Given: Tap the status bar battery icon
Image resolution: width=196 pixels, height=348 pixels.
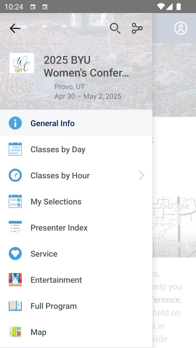Looking at the screenshot, I should coord(179,7).
